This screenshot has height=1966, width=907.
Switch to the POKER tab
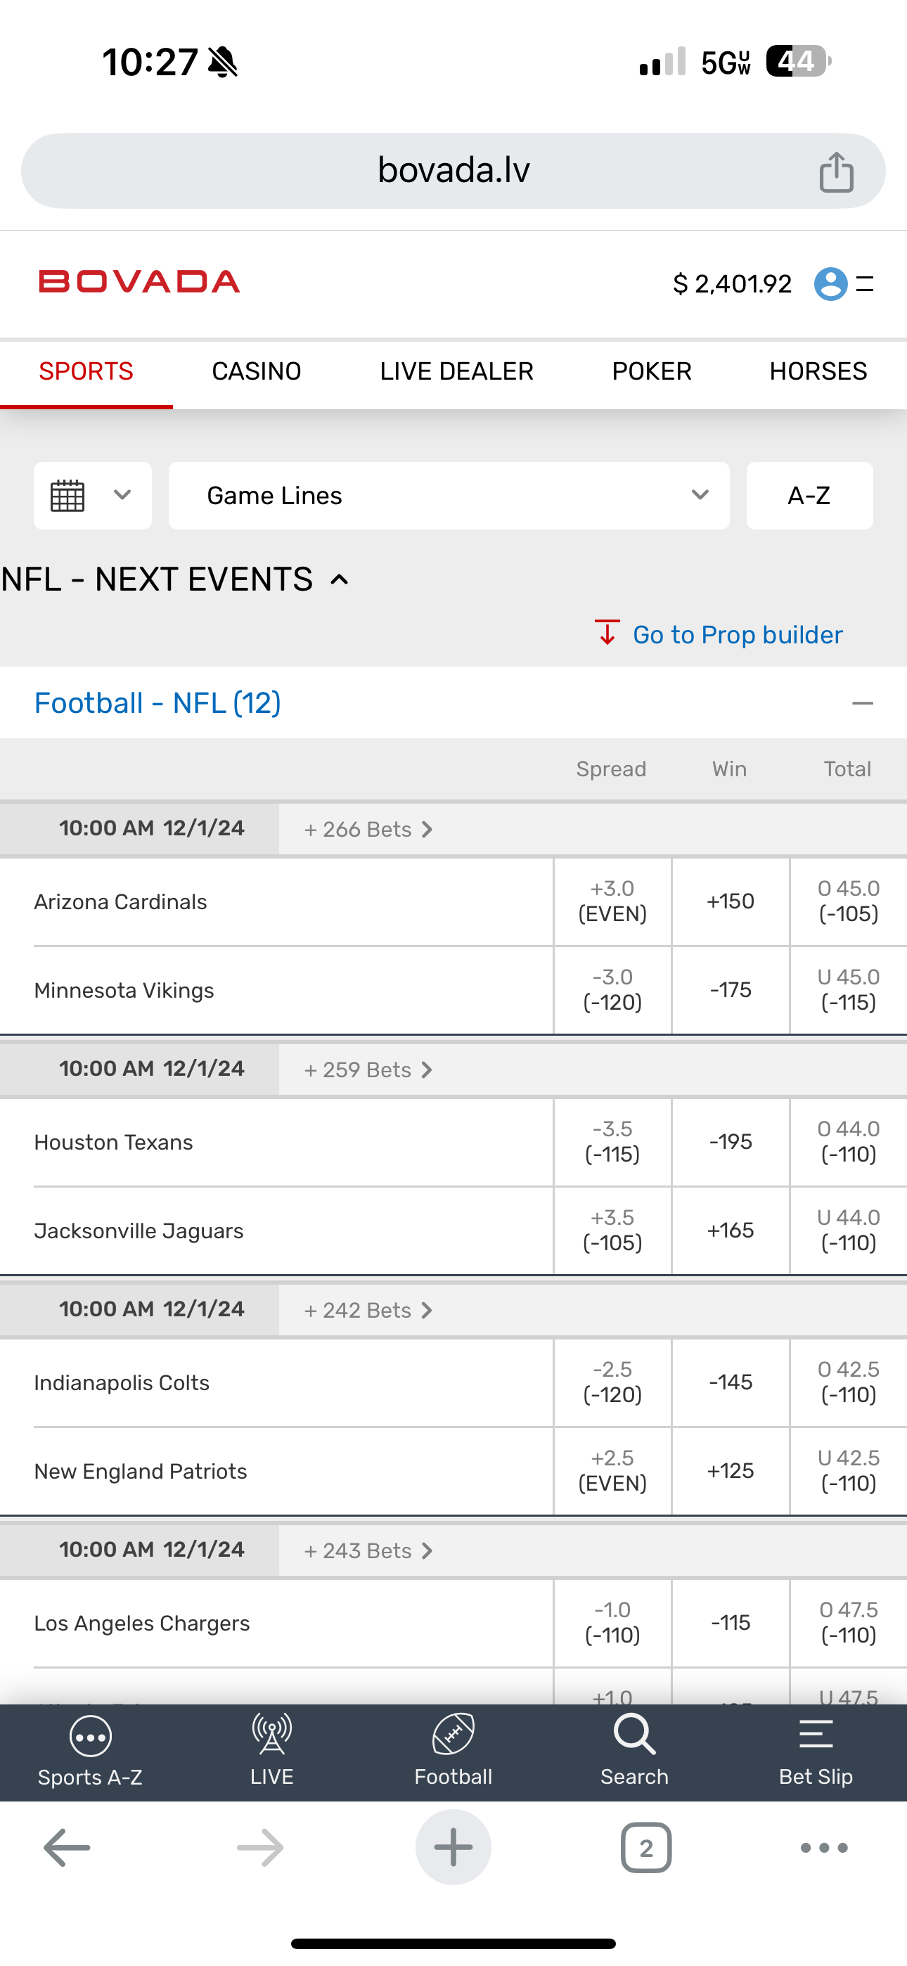point(651,372)
